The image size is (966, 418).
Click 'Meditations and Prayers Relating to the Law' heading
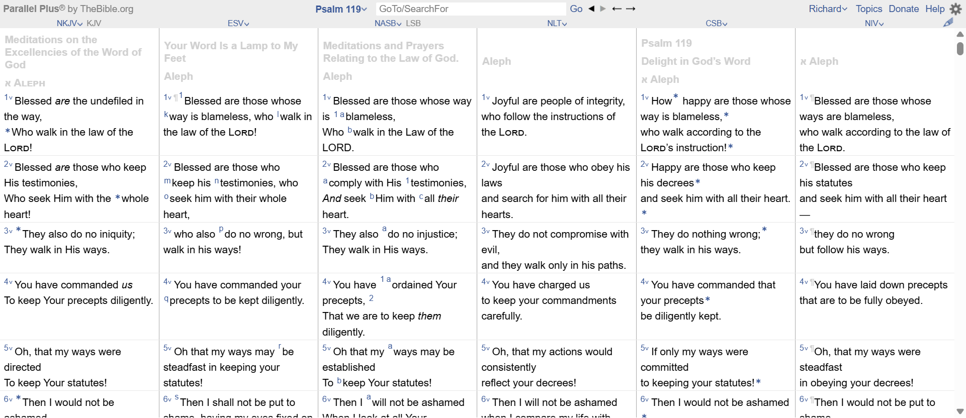[x=391, y=52]
